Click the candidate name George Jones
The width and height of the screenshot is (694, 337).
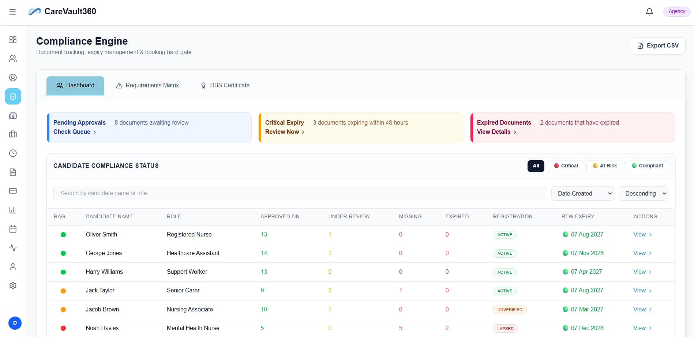pyautogui.click(x=104, y=253)
